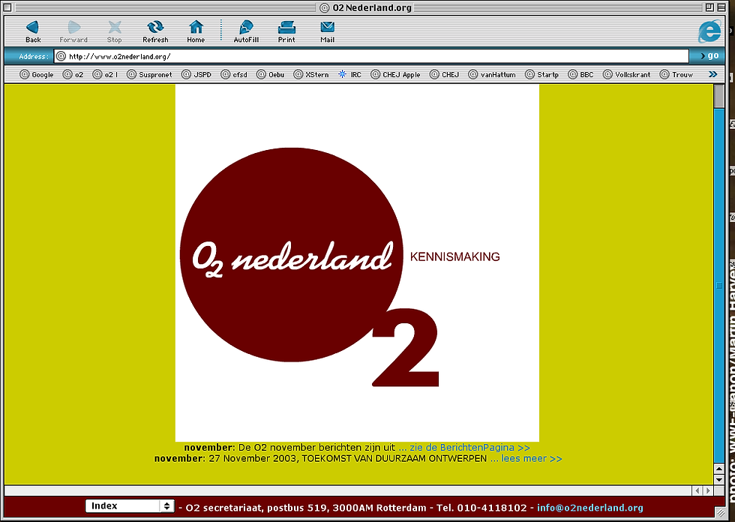The image size is (735, 522).
Task: Open the Suspronet favorite
Action: 149,74
